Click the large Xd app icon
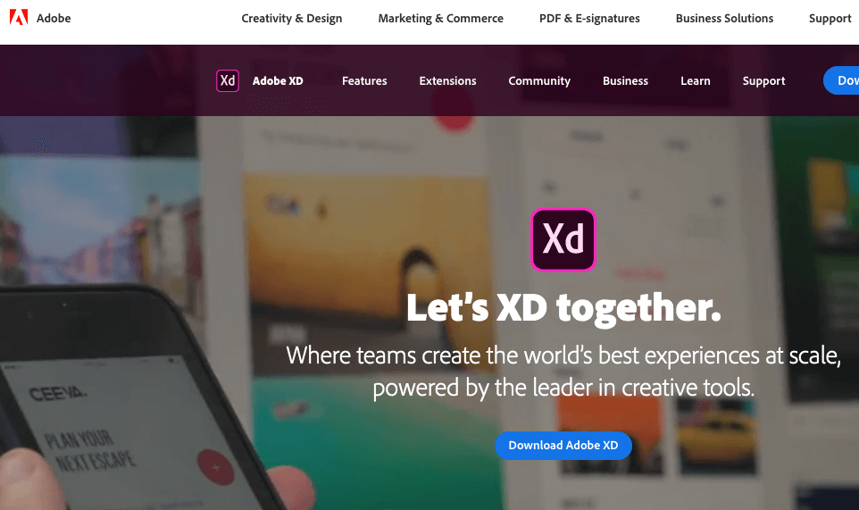The image size is (859, 510). coord(563,240)
